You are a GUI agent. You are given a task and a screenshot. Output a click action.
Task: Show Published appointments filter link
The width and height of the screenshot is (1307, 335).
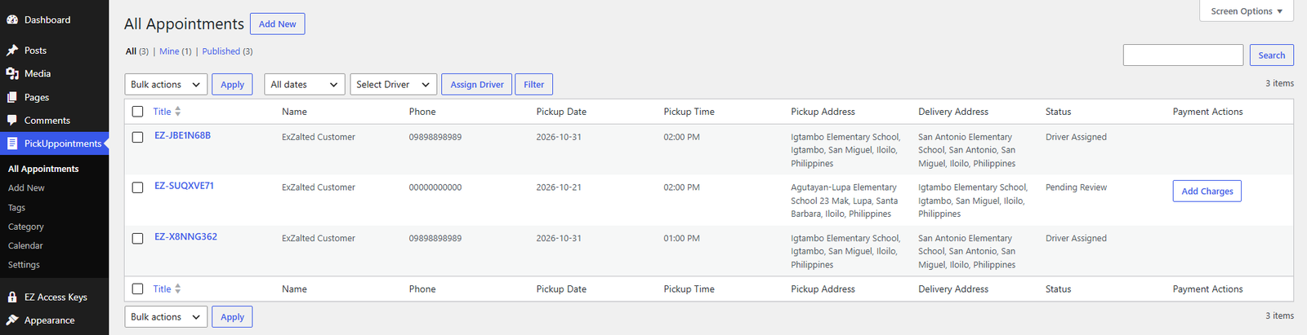221,51
